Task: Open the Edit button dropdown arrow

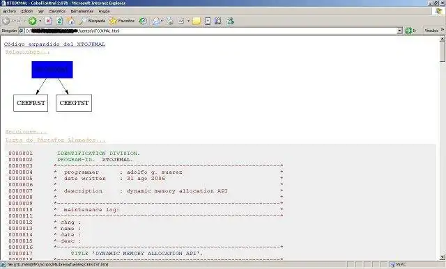Action: coord(188,21)
